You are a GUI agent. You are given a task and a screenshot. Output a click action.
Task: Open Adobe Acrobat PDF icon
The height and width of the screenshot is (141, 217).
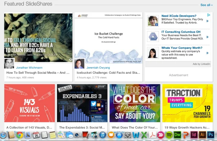(x=152, y=135)
